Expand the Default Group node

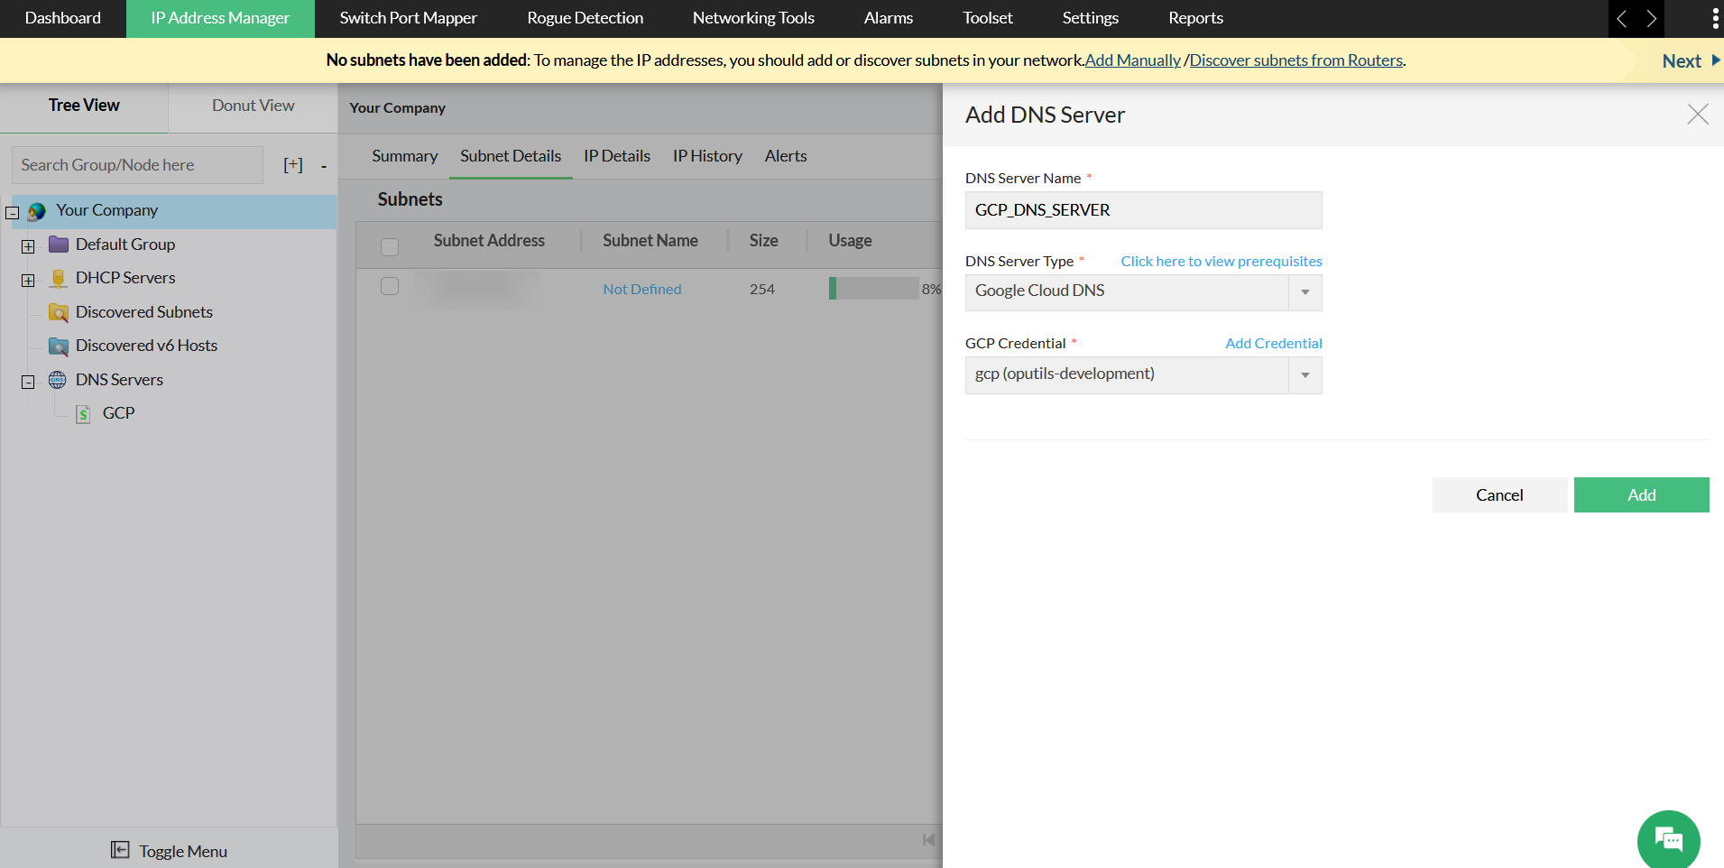[x=28, y=246]
